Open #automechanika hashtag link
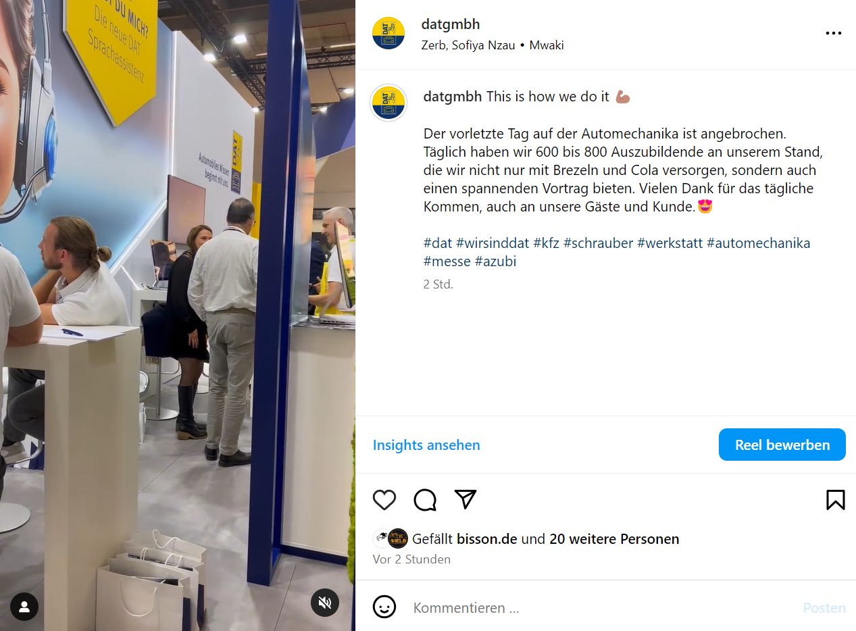856x631 pixels. pos(758,243)
